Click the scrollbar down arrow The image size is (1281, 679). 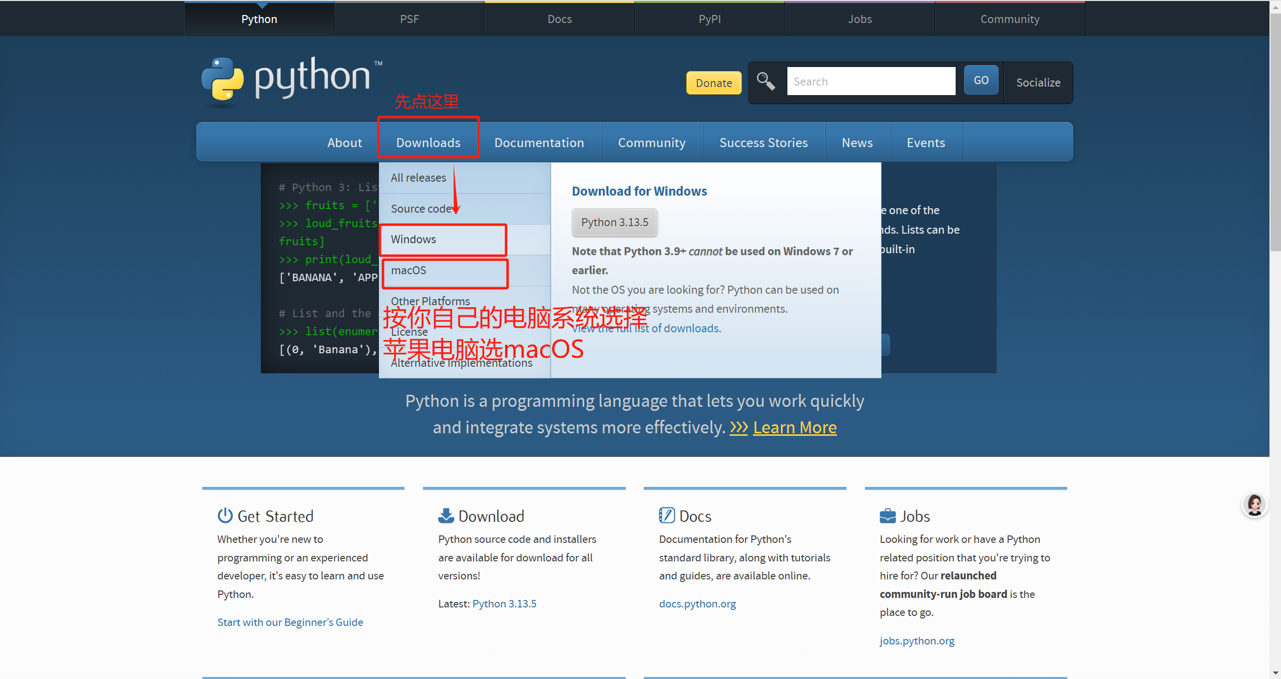(1275, 673)
